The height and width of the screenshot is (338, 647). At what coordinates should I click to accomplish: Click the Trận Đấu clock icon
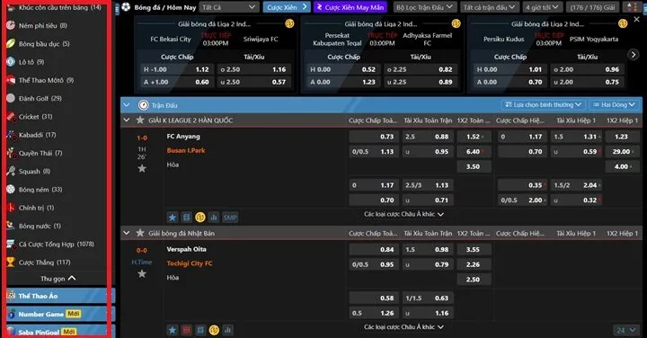coord(143,105)
